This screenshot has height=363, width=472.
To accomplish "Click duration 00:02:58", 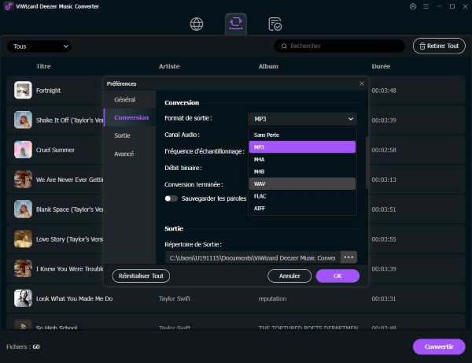I will click(384, 150).
